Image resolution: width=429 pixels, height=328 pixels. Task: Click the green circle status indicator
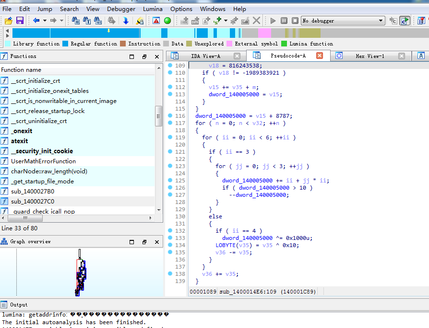pyautogui.click(x=167, y=21)
